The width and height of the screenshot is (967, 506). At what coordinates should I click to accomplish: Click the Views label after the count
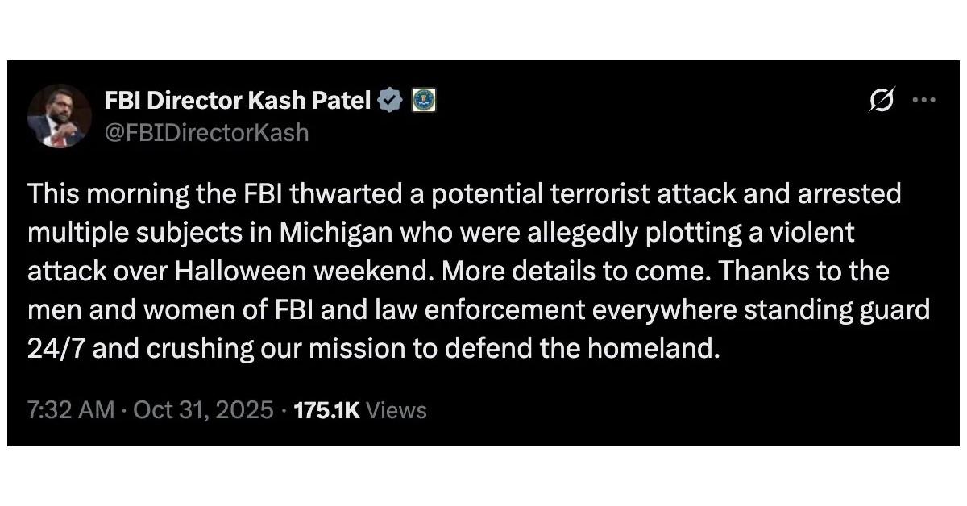coord(396,409)
